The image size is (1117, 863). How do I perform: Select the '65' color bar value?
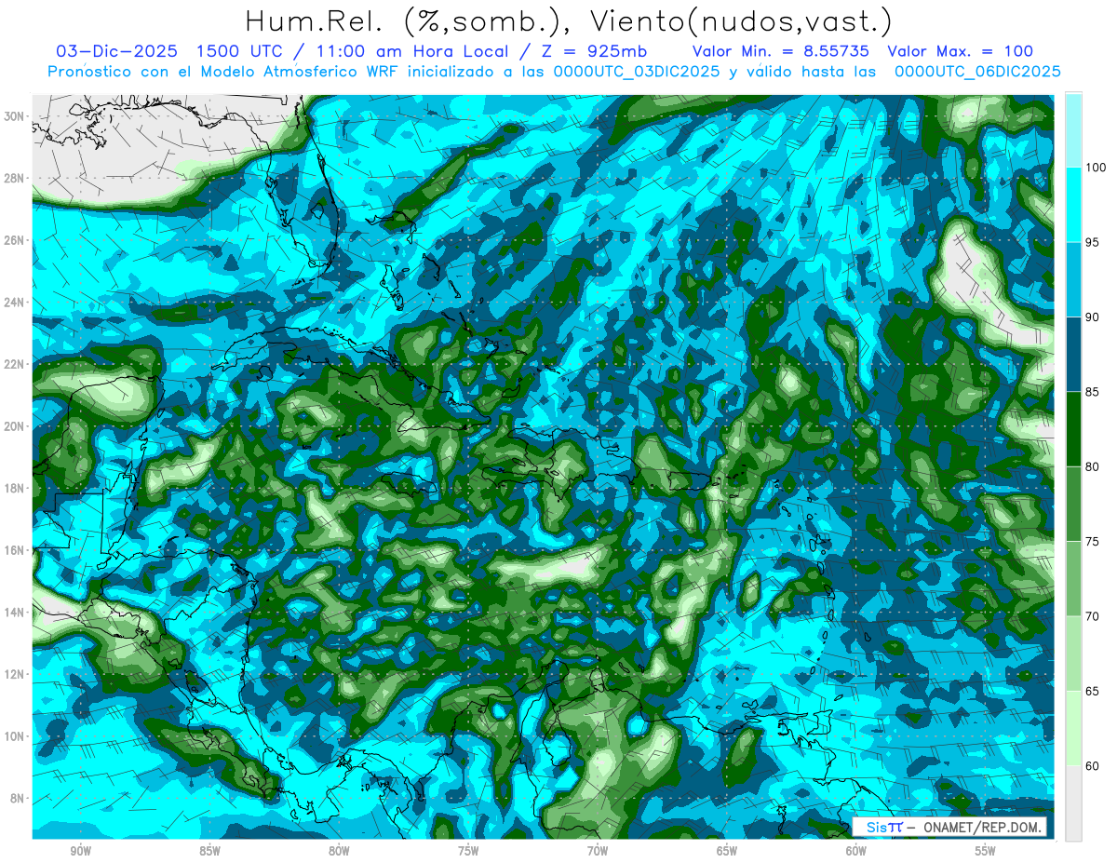pyautogui.click(x=1094, y=692)
